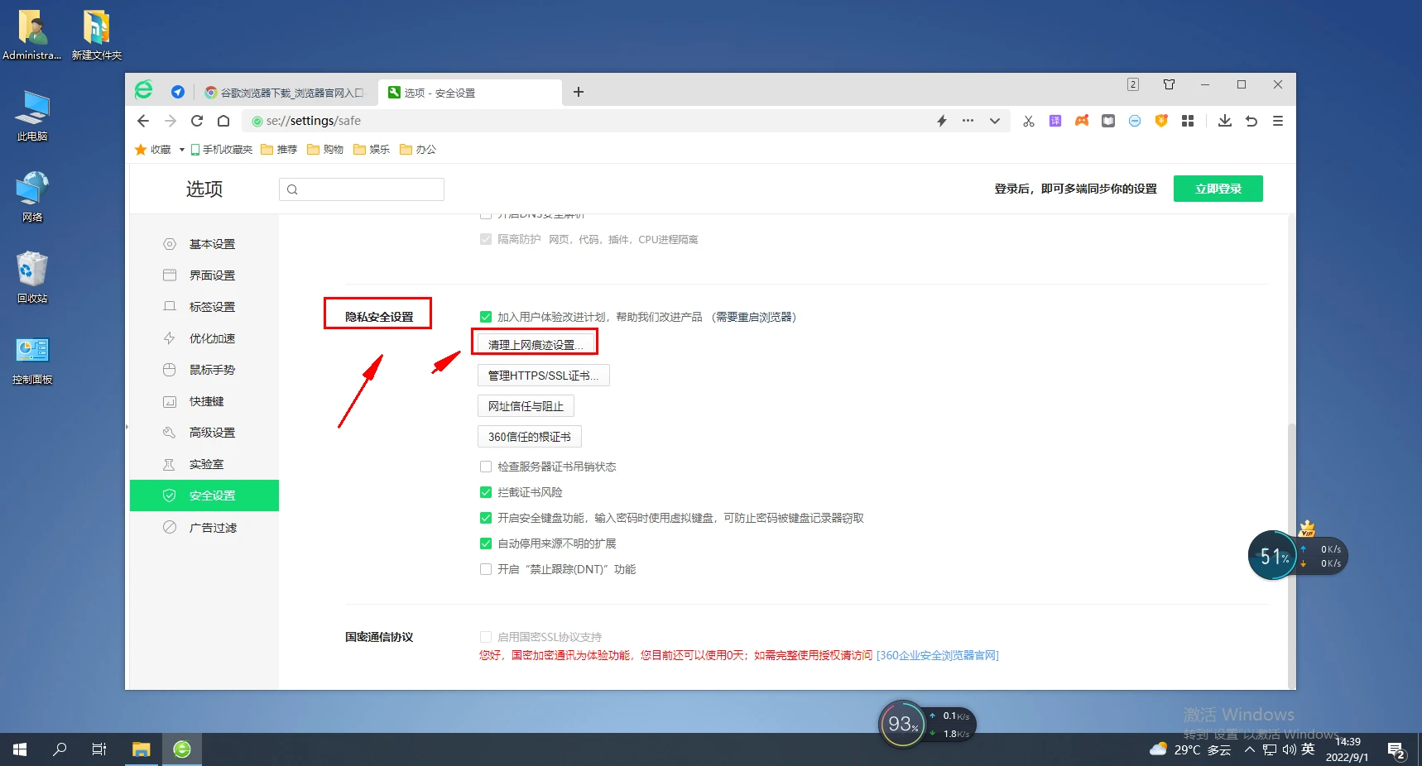
Task: Expand the 收藏 dropdown arrow
Action: click(x=182, y=150)
